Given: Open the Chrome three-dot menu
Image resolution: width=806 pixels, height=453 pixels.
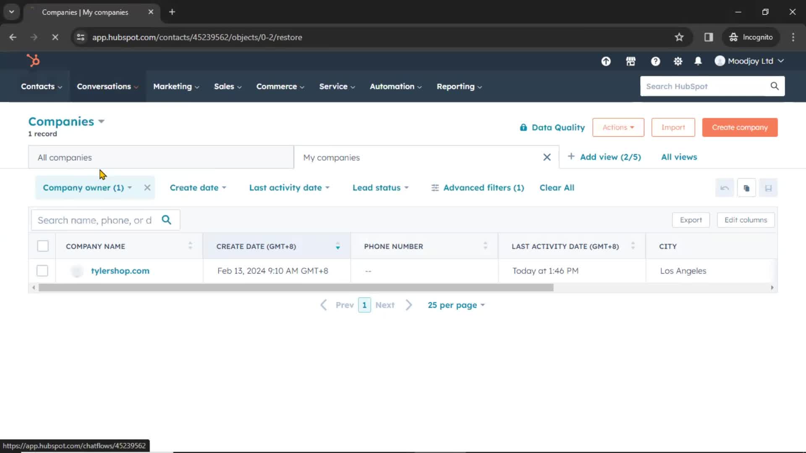Looking at the screenshot, I should (x=793, y=37).
